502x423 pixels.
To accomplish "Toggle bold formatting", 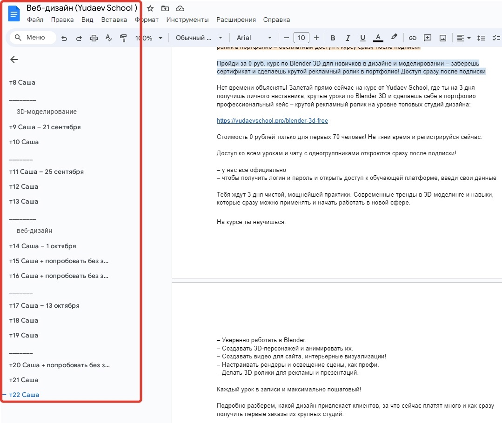I will pyautogui.click(x=333, y=38).
